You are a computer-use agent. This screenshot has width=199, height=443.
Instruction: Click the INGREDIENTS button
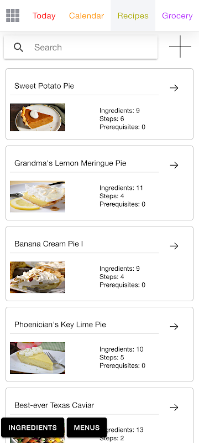point(33,427)
